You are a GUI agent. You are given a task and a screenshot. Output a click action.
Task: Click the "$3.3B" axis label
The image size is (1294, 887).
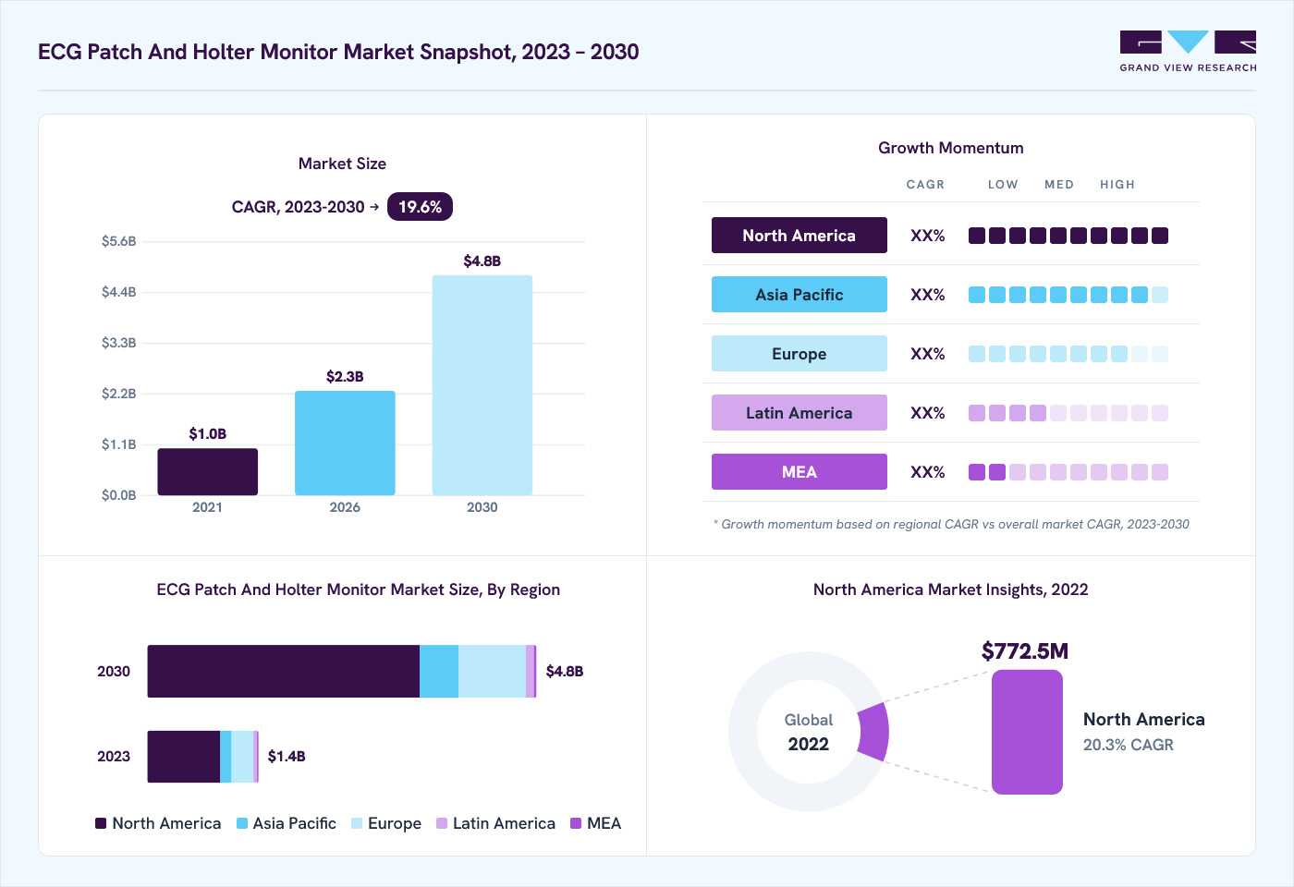click(x=119, y=343)
